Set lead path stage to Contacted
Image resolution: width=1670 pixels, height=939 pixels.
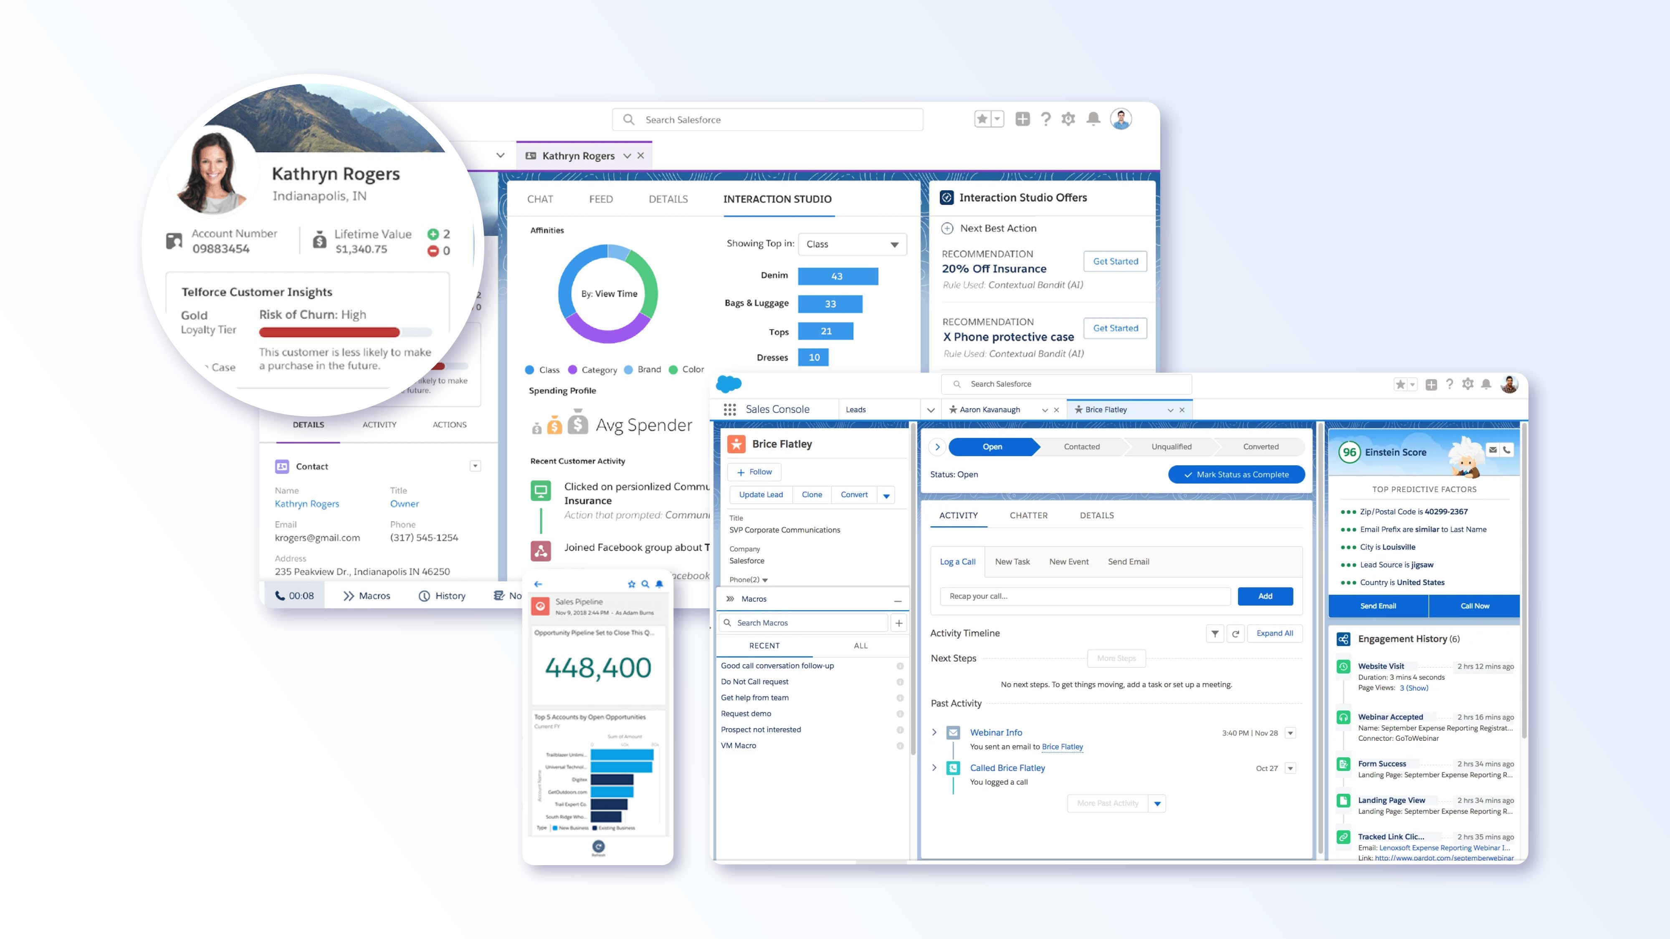tap(1081, 447)
